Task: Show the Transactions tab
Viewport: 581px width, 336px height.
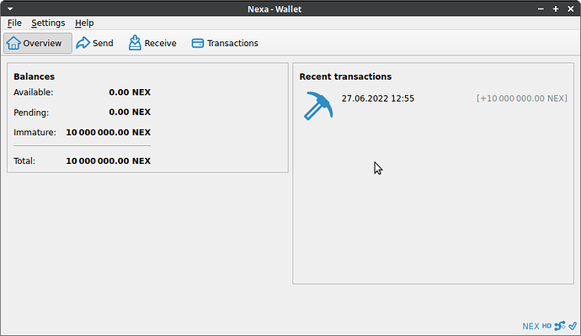Action: (x=225, y=43)
